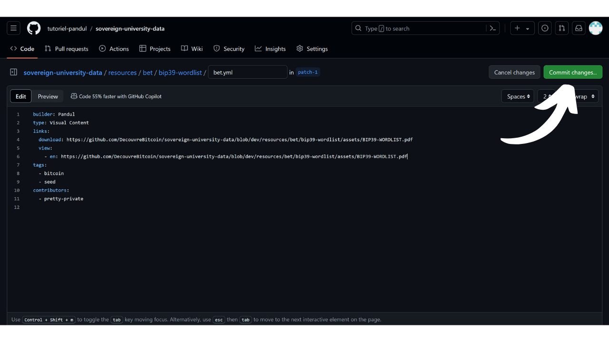Open the notifications inbox icon
This screenshot has width=609, height=342.
click(x=579, y=28)
